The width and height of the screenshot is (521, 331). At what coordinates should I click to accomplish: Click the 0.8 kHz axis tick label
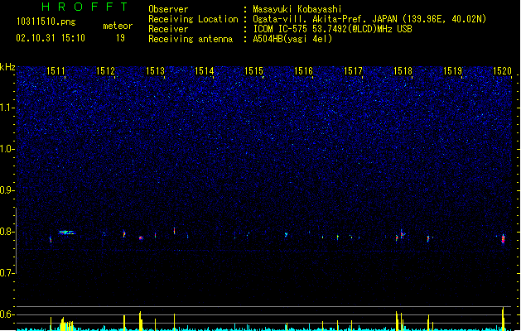tap(7, 232)
